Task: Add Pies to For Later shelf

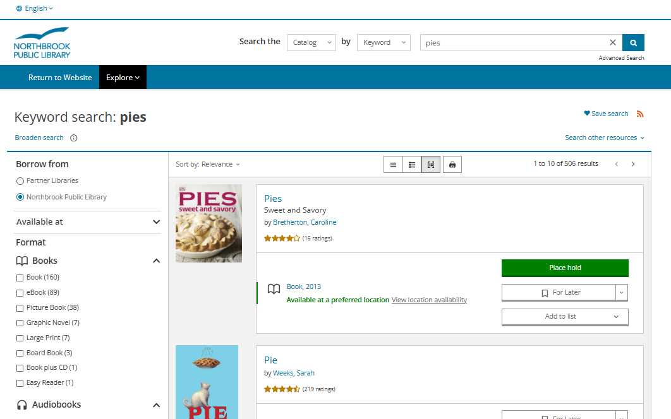Action: coord(559,292)
